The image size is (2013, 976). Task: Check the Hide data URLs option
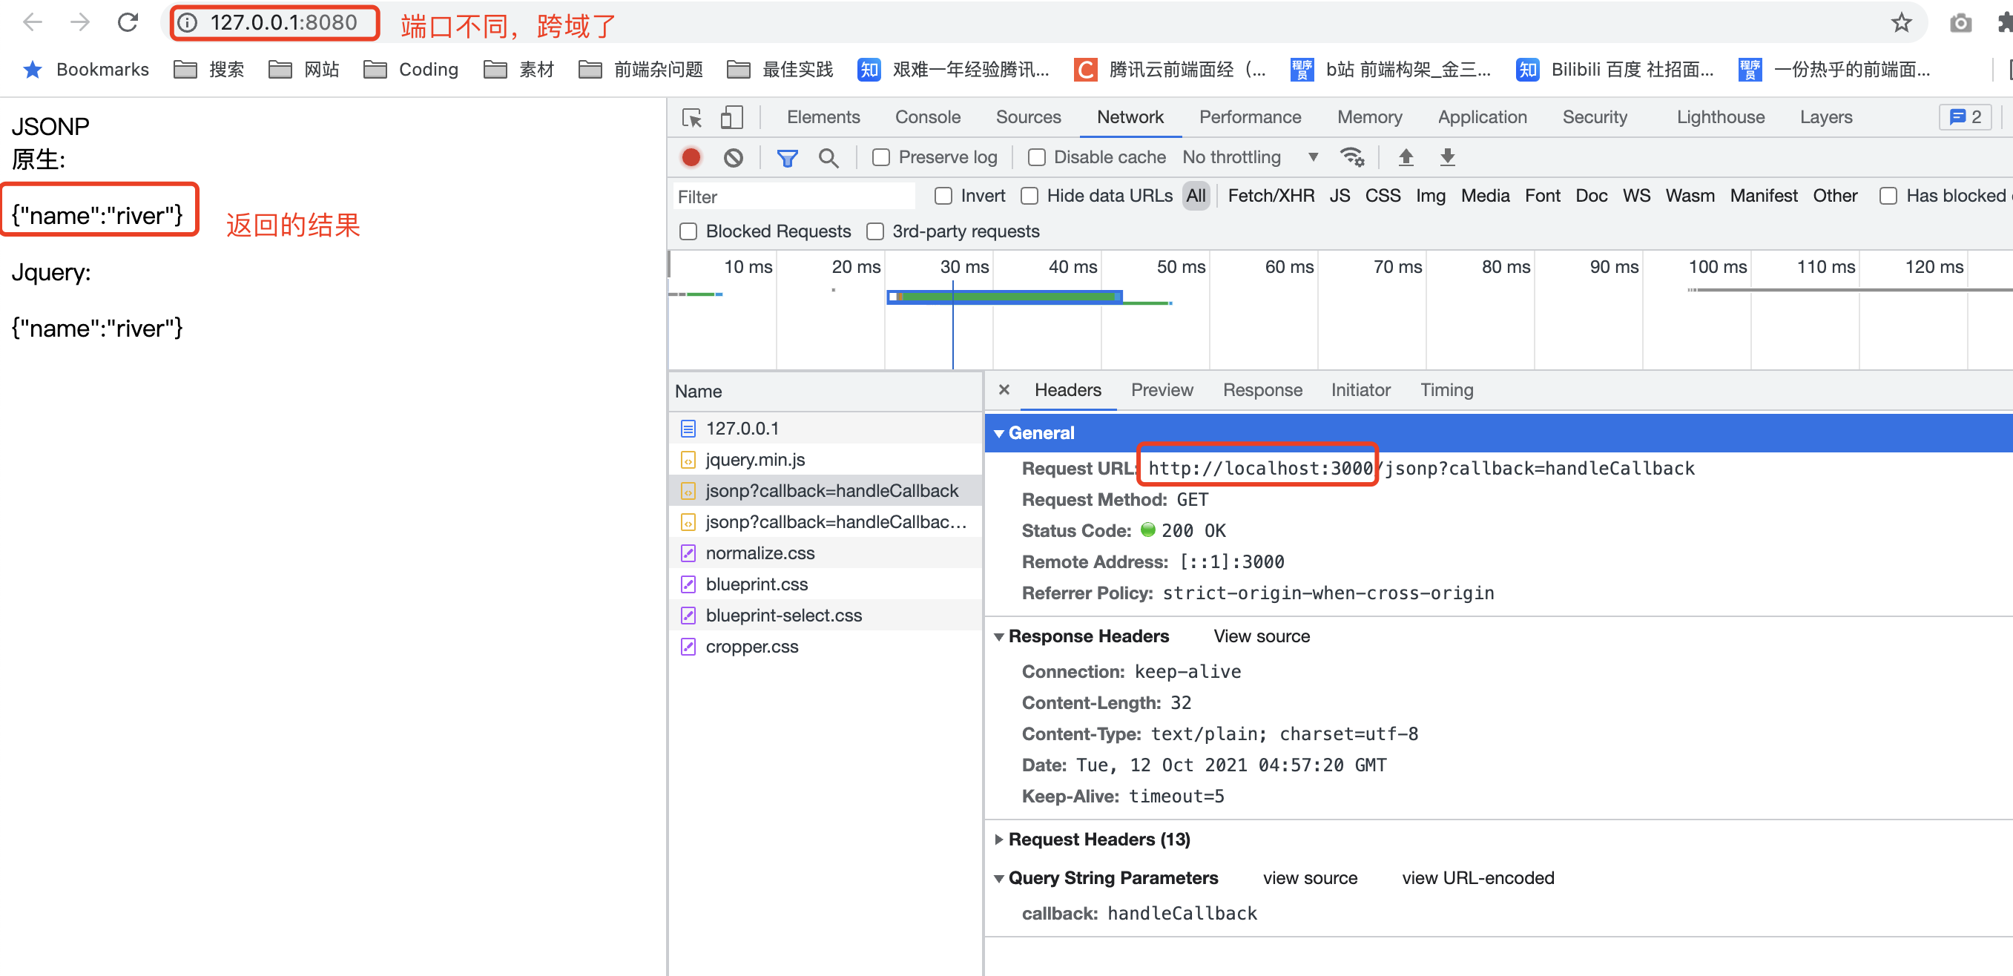tap(1029, 195)
